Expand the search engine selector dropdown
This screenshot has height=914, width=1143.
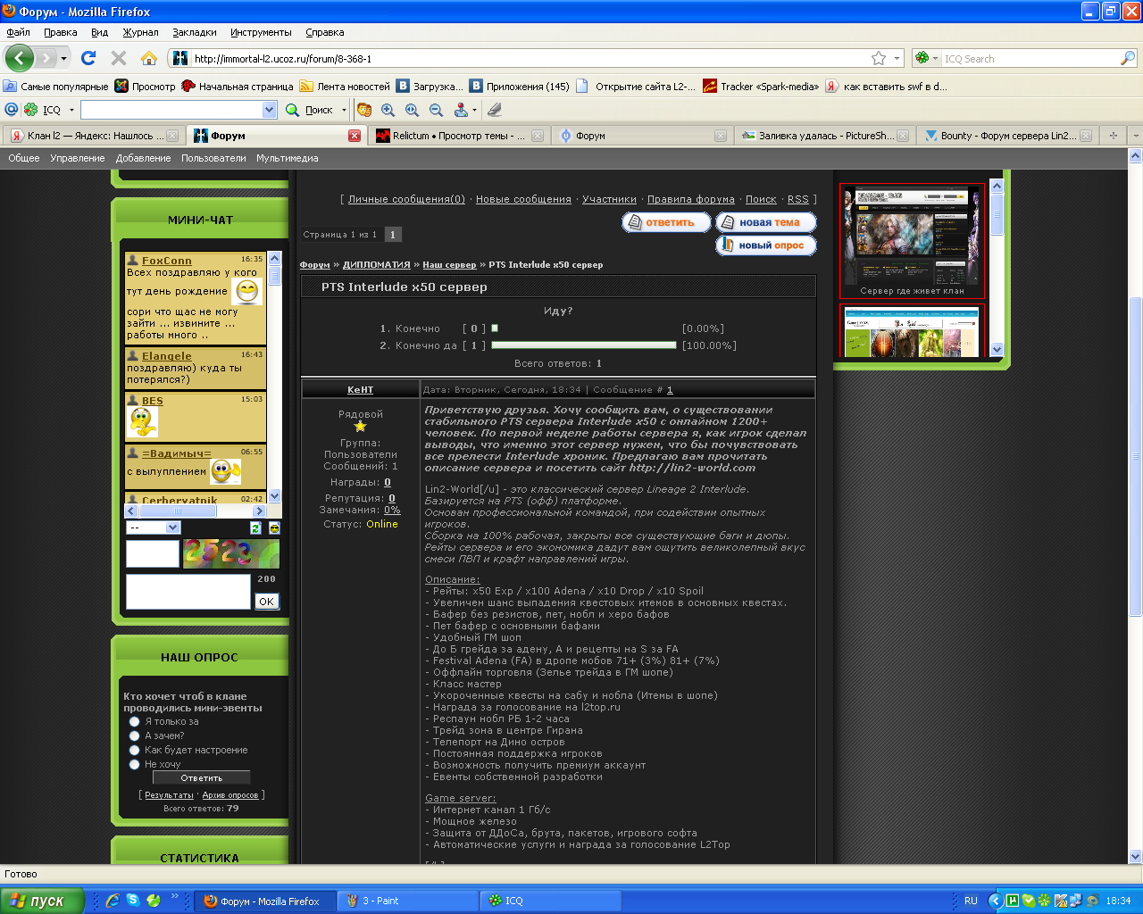coord(935,58)
